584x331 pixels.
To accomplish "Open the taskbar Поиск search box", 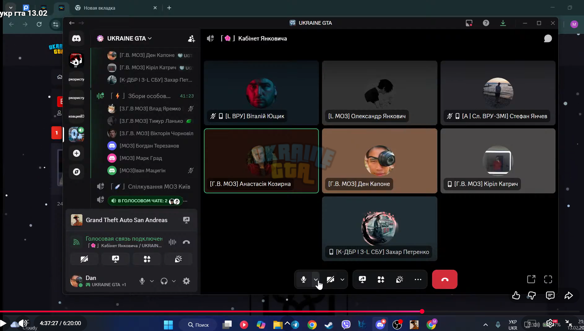I will click(198, 325).
